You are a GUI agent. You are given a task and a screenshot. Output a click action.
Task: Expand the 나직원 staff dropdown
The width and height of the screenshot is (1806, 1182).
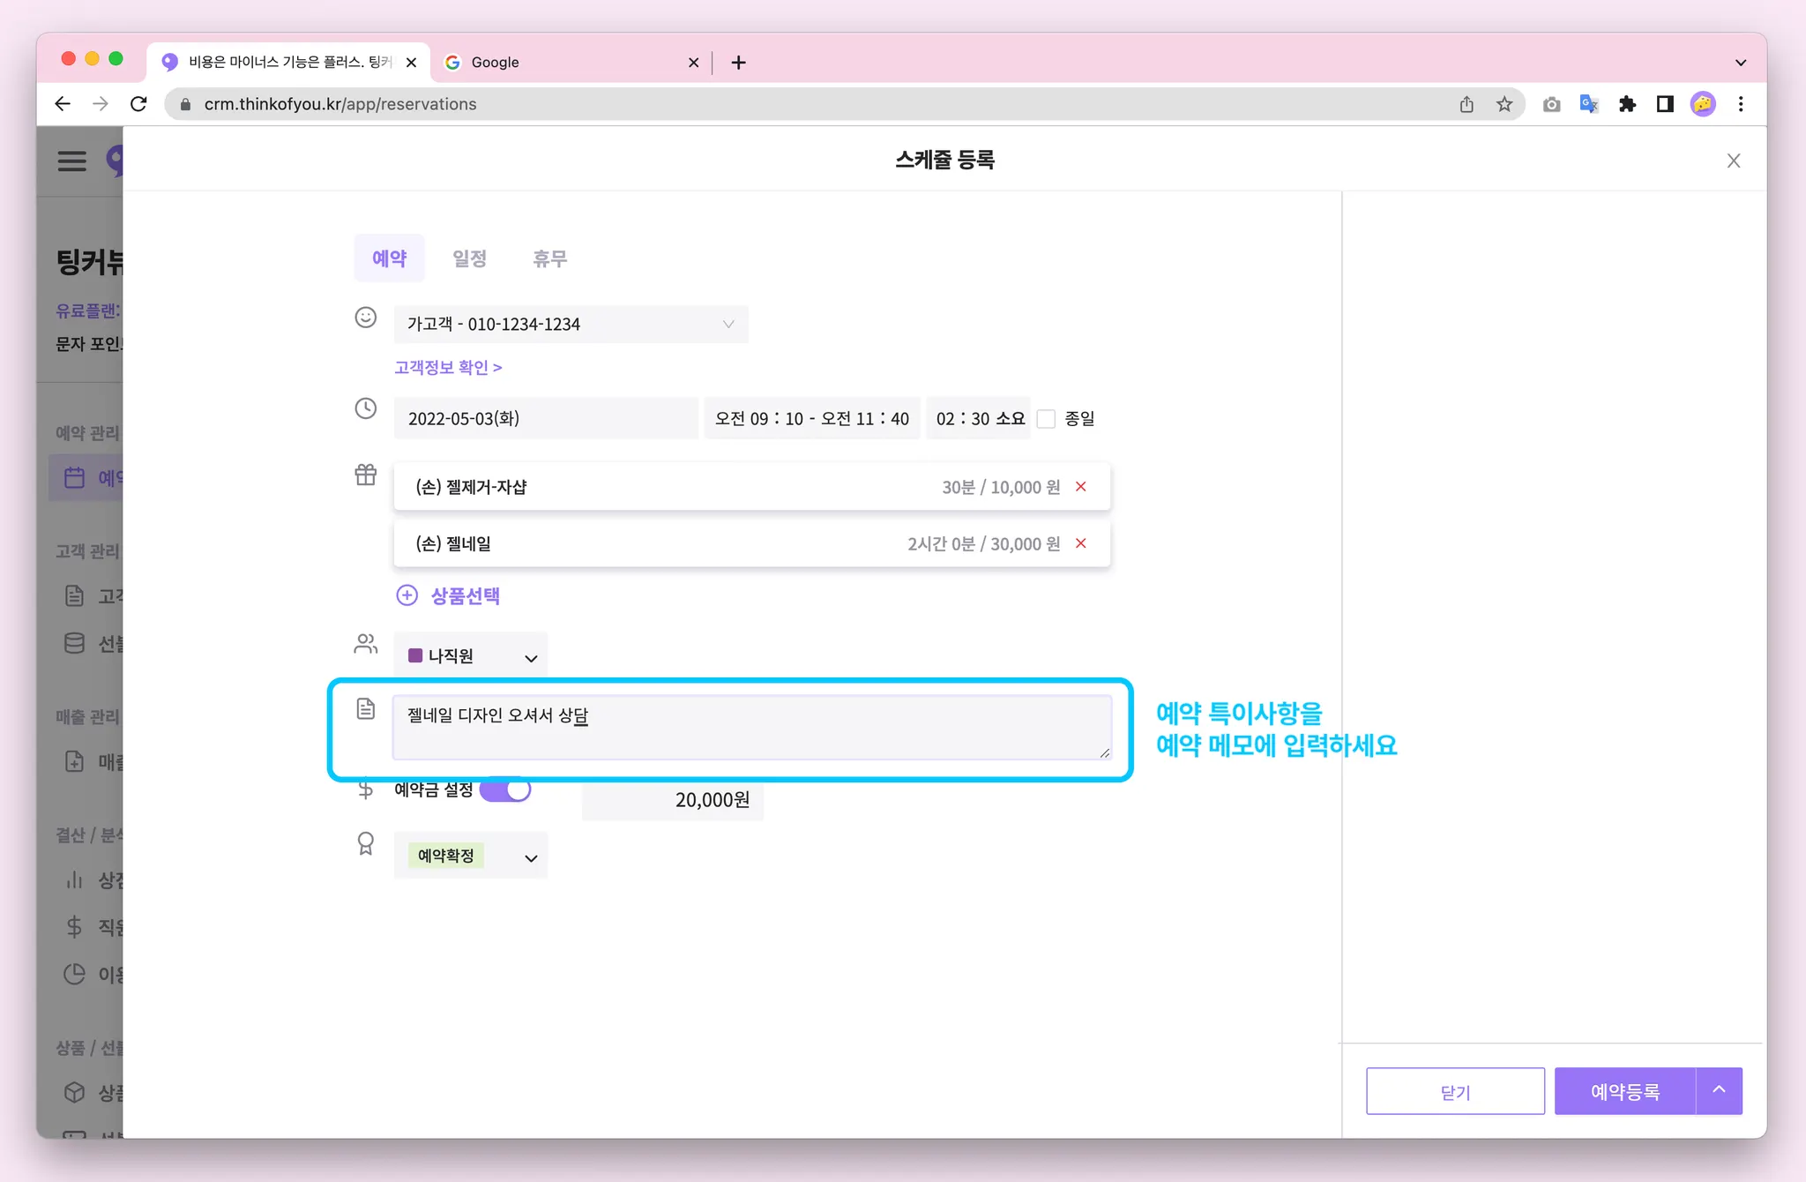click(471, 656)
